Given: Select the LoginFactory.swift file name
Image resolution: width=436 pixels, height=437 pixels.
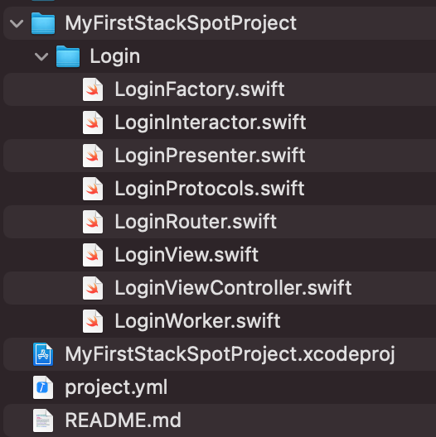Looking at the screenshot, I should coord(200,89).
